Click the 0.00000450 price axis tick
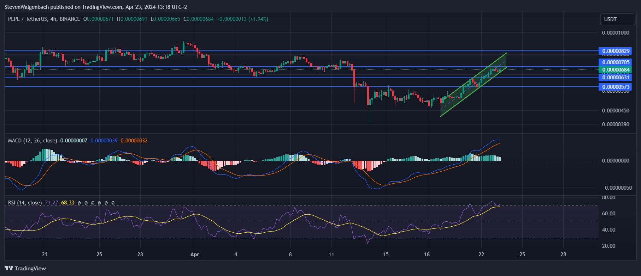The image size is (641, 276). [616, 111]
